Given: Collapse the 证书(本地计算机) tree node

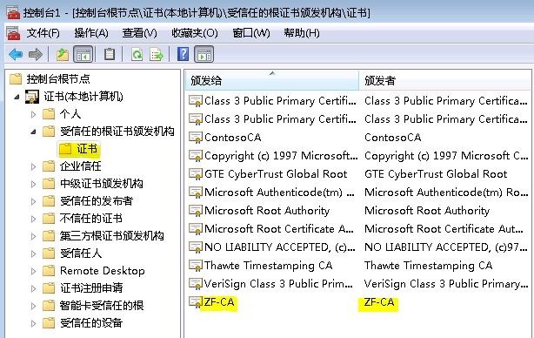Looking at the screenshot, I should 17,98.
